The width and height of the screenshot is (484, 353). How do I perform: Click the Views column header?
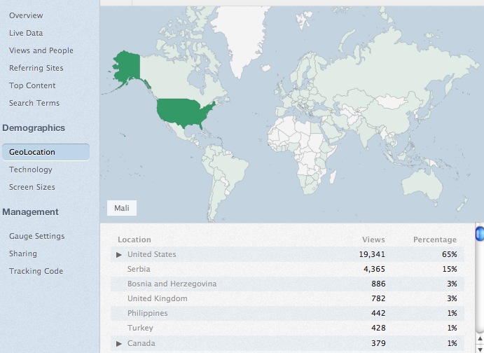(x=373, y=240)
